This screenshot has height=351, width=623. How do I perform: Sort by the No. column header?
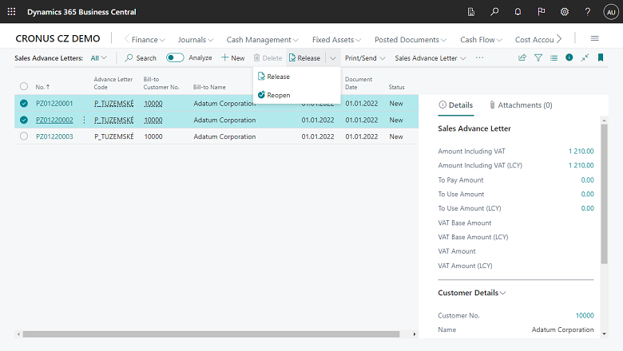(x=42, y=87)
